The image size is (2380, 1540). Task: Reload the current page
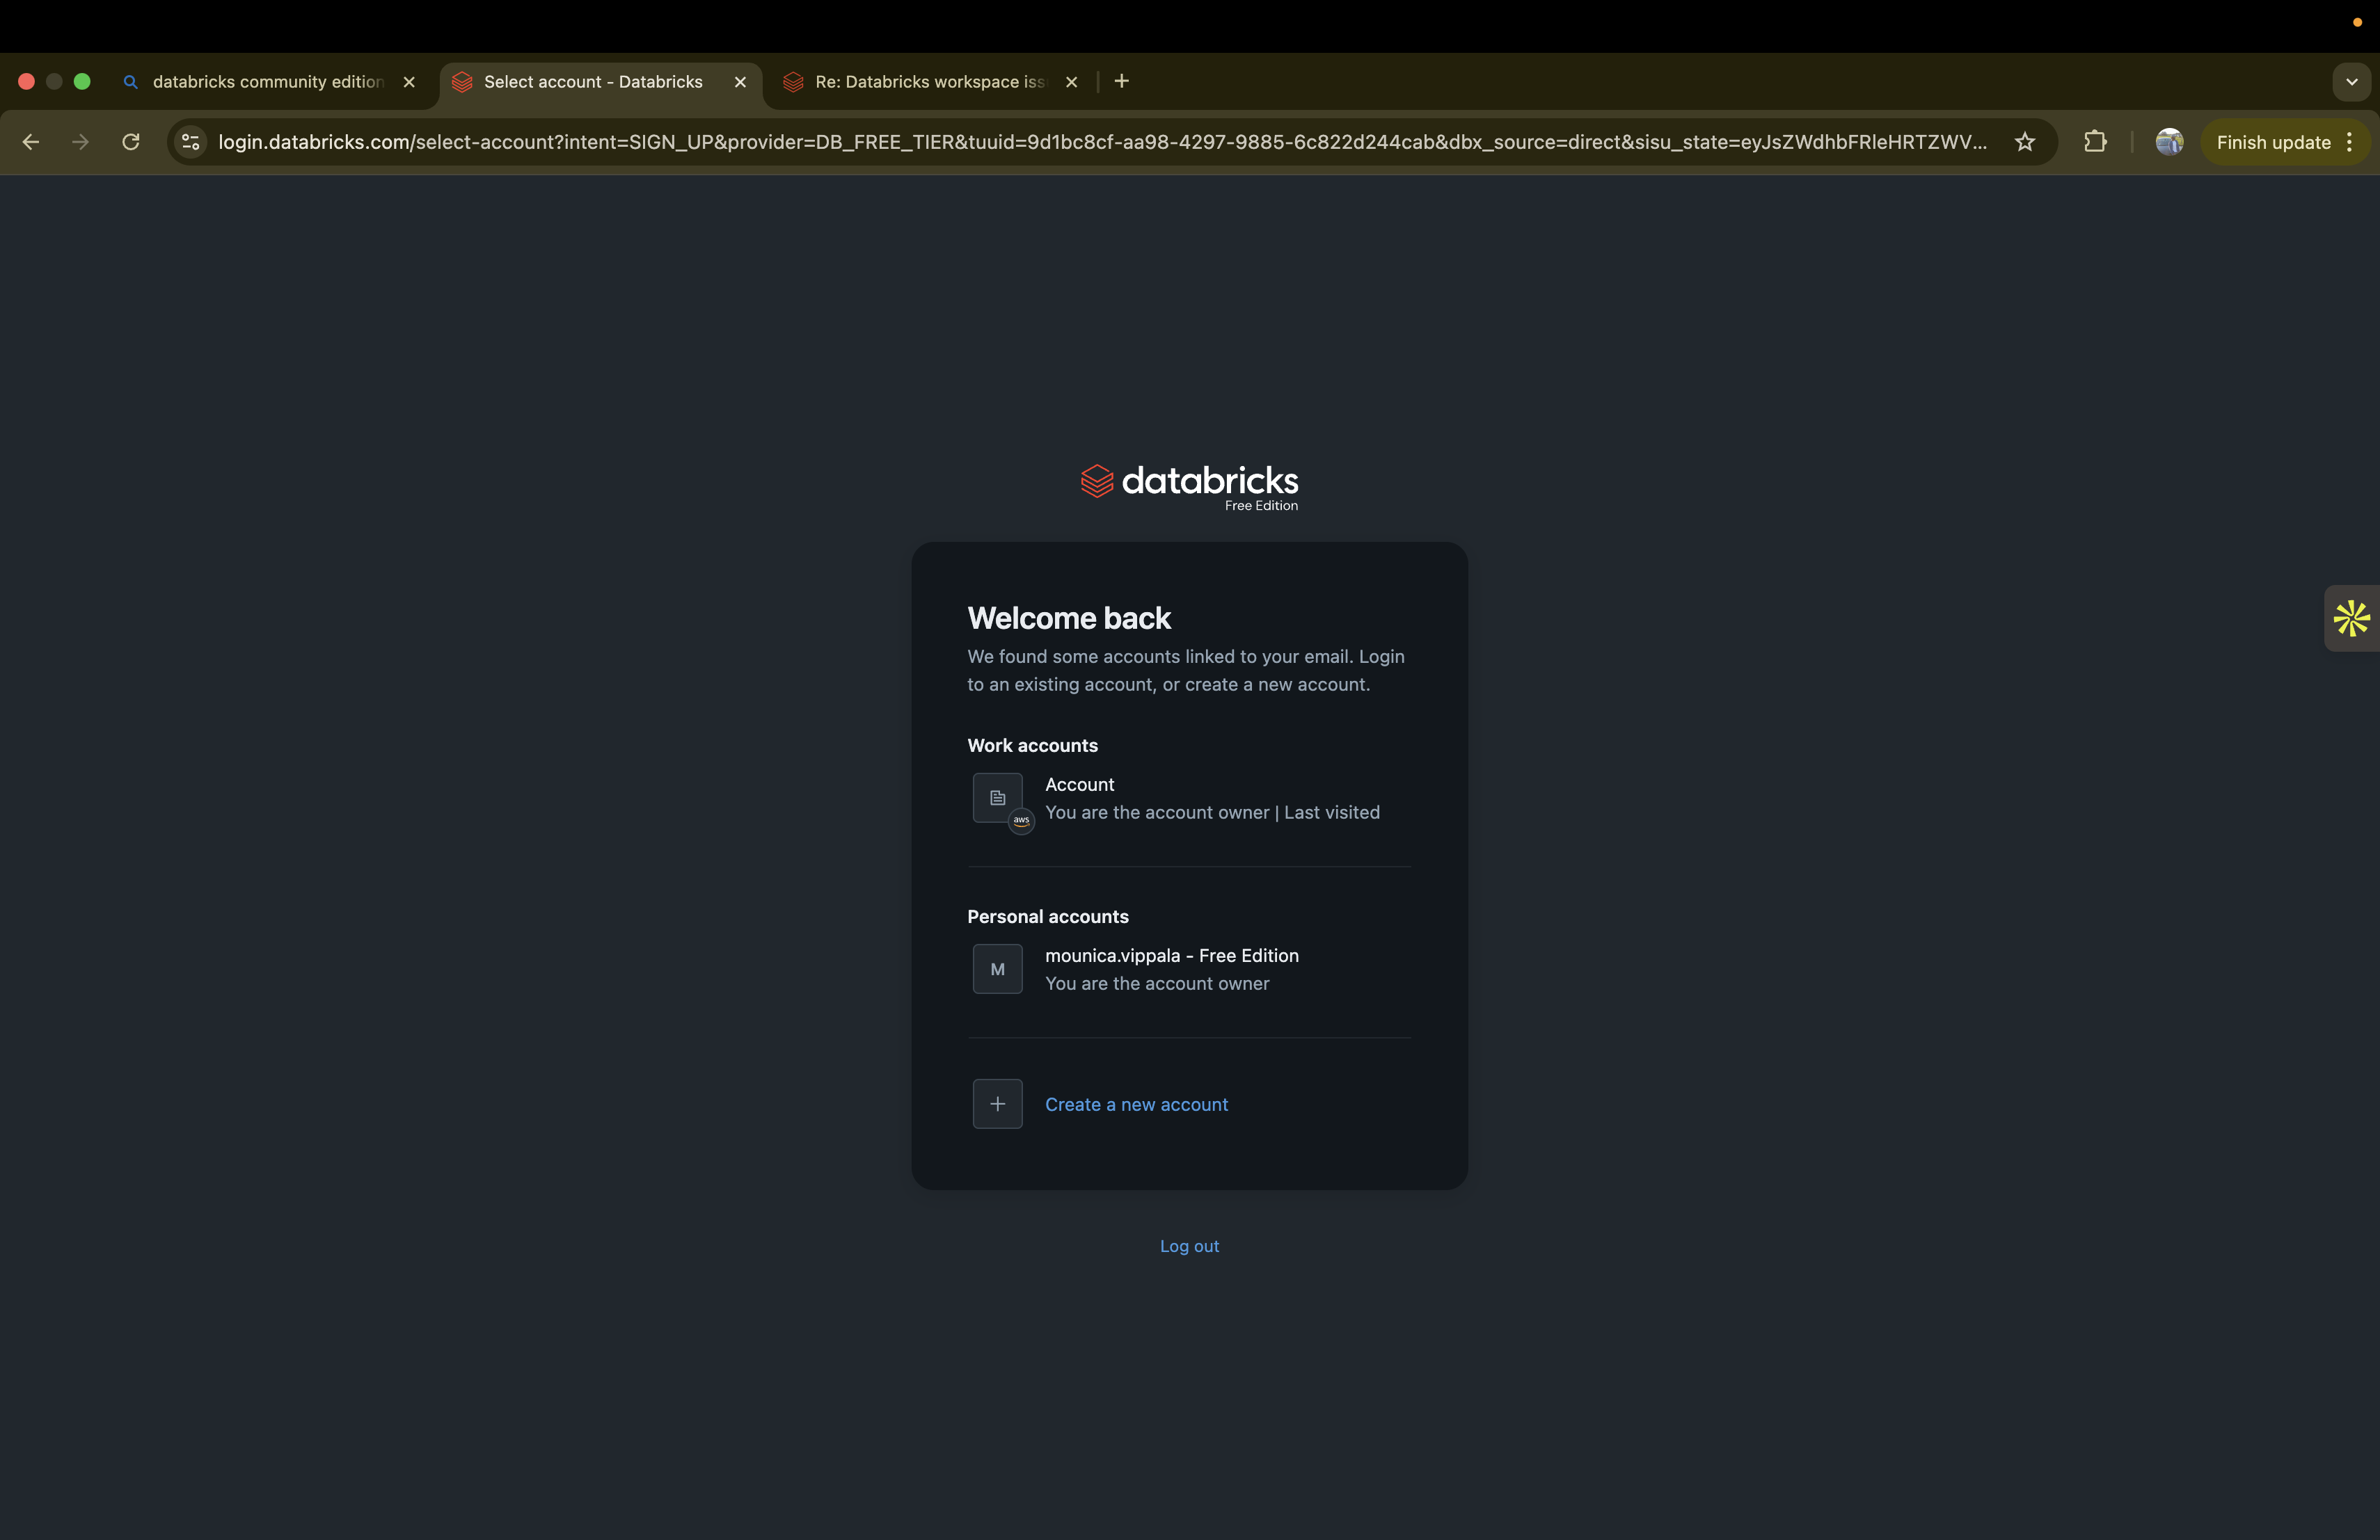coord(131,142)
